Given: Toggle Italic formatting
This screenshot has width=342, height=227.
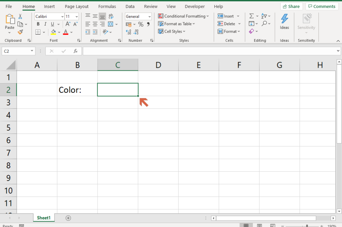Looking at the screenshot, I should click(x=45, y=24).
